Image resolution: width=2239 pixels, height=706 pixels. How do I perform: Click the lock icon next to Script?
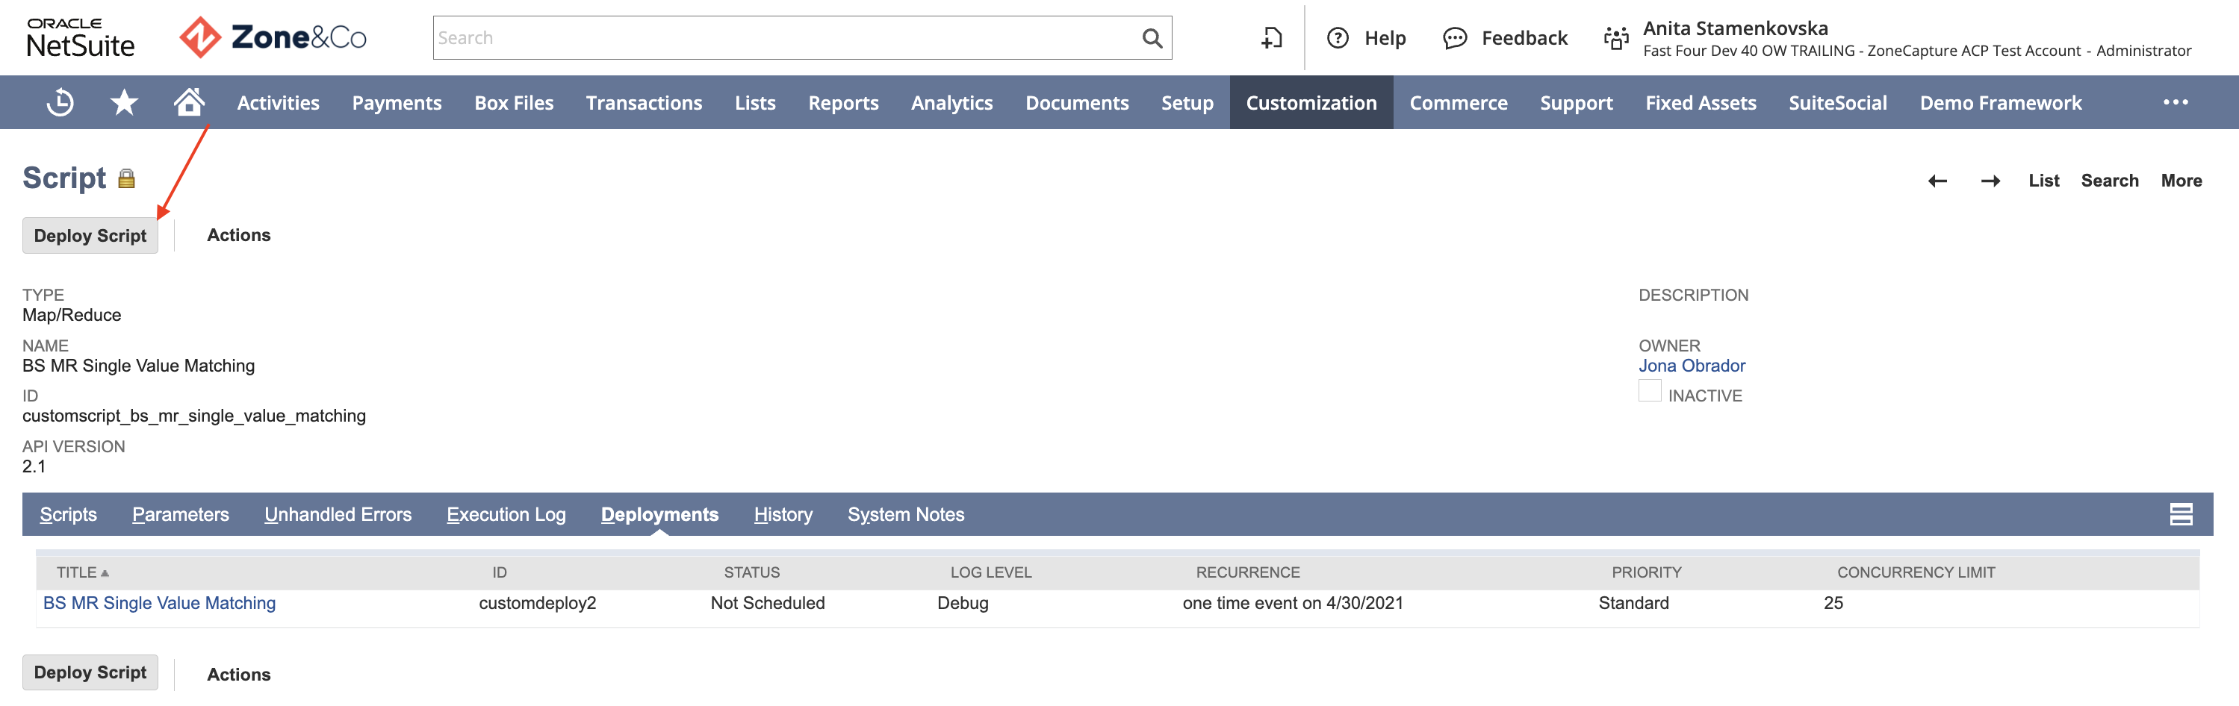coord(125,178)
